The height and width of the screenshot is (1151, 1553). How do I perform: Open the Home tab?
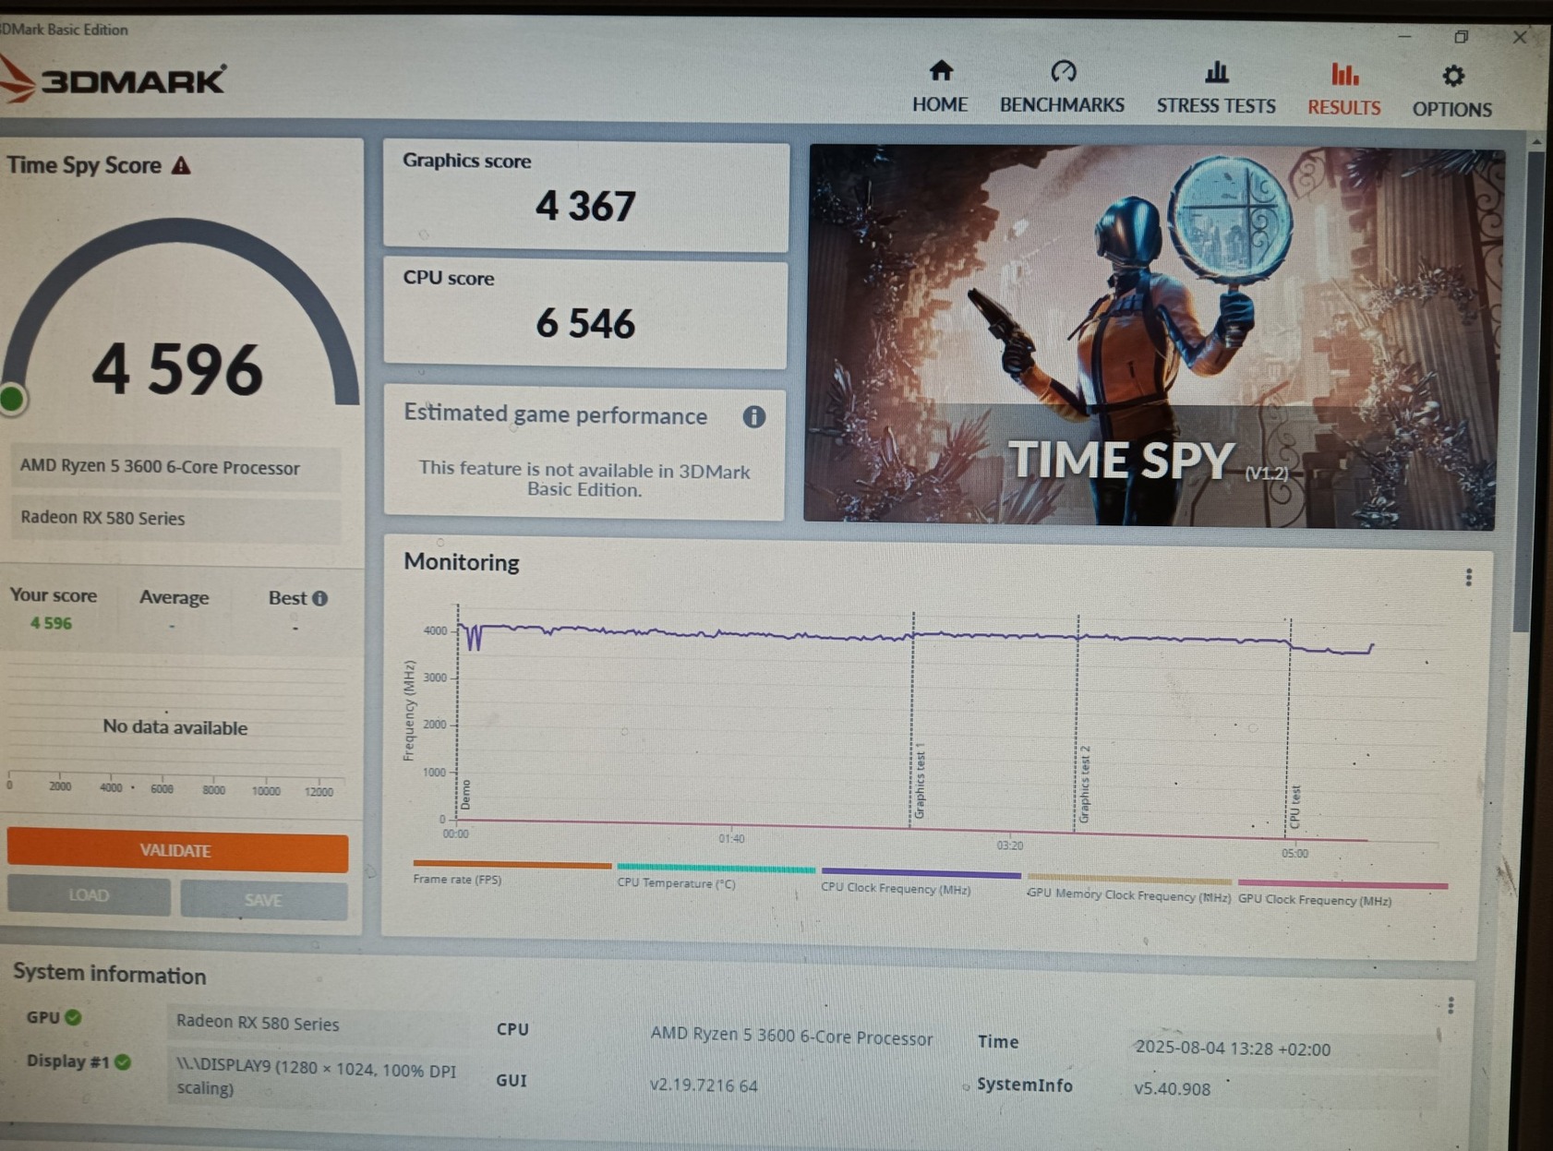[940, 87]
